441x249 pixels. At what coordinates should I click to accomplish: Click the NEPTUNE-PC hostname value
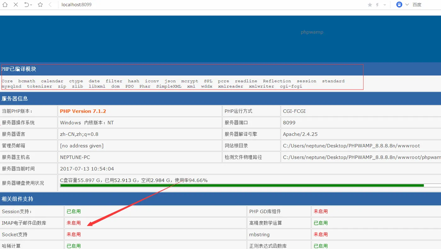(75, 157)
